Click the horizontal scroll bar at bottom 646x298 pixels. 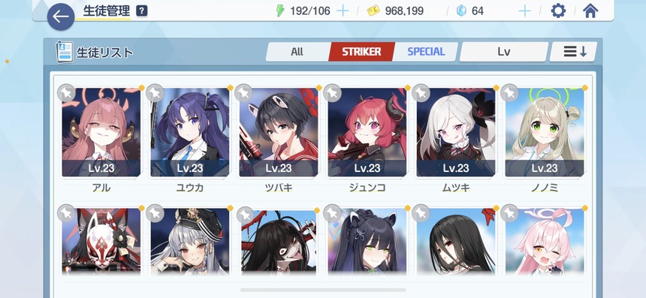pyautogui.click(x=323, y=290)
